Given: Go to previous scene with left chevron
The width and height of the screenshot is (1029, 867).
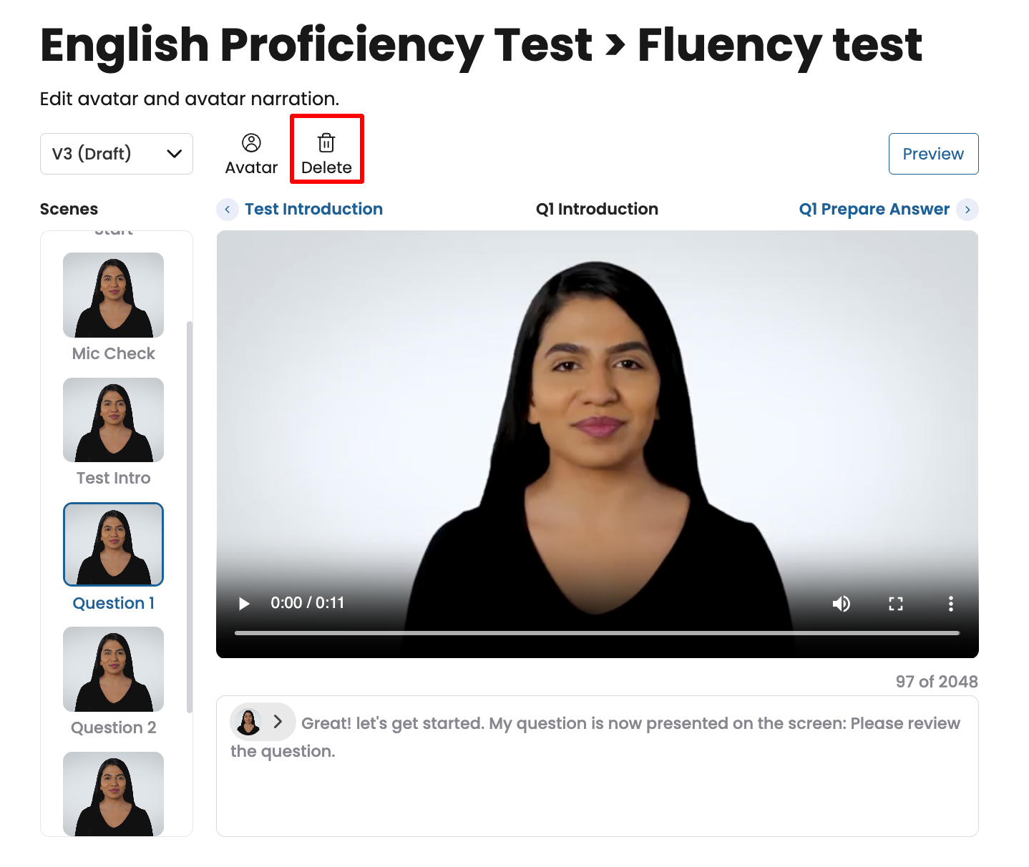Looking at the screenshot, I should click(x=228, y=210).
